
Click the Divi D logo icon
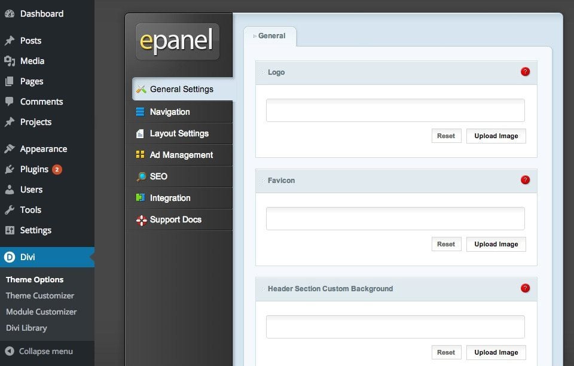pyautogui.click(x=10, y=257)
